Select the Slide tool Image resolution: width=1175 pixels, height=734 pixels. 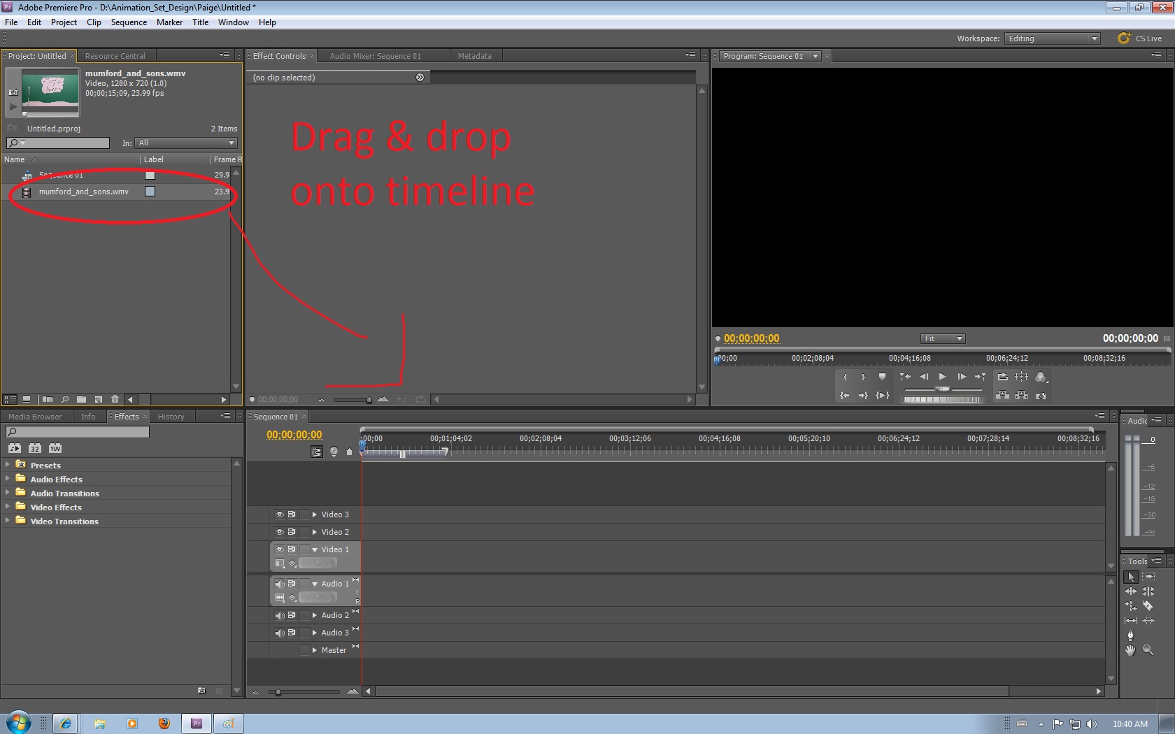point(1148,621)
